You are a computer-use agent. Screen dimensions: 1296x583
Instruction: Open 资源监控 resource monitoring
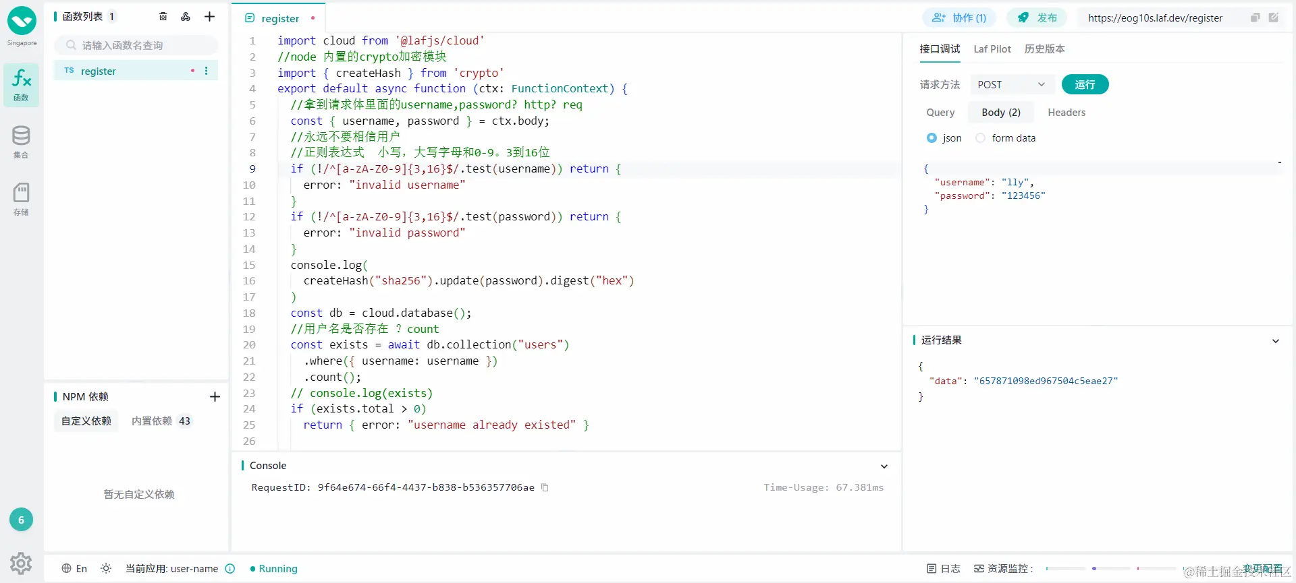(x=1003, y=568)
